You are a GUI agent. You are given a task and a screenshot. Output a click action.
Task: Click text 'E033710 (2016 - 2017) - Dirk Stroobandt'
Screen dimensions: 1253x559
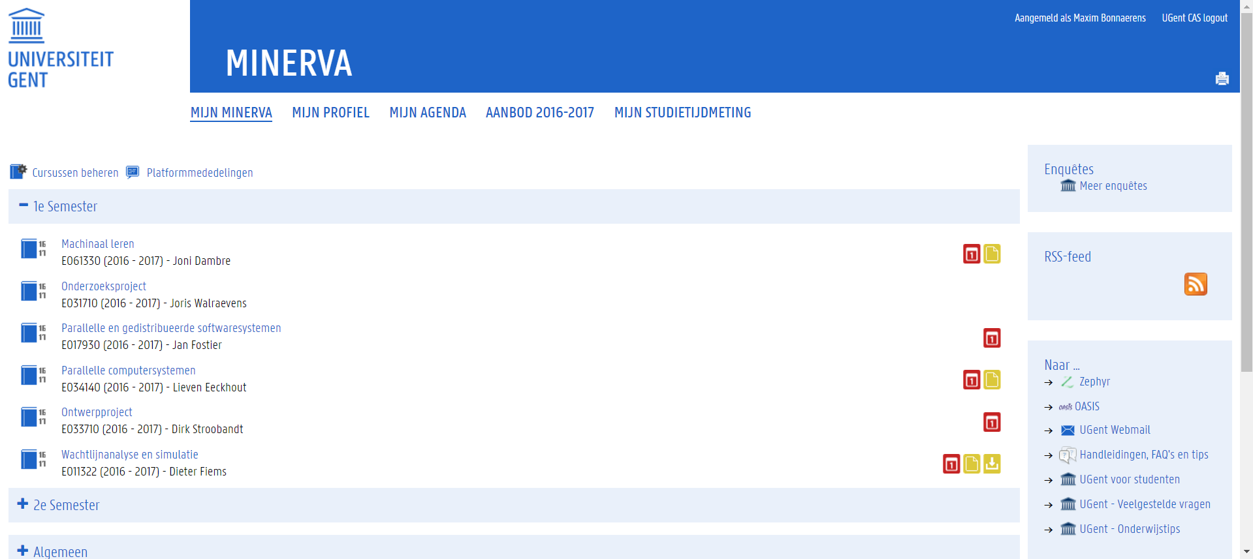(152, 429)
